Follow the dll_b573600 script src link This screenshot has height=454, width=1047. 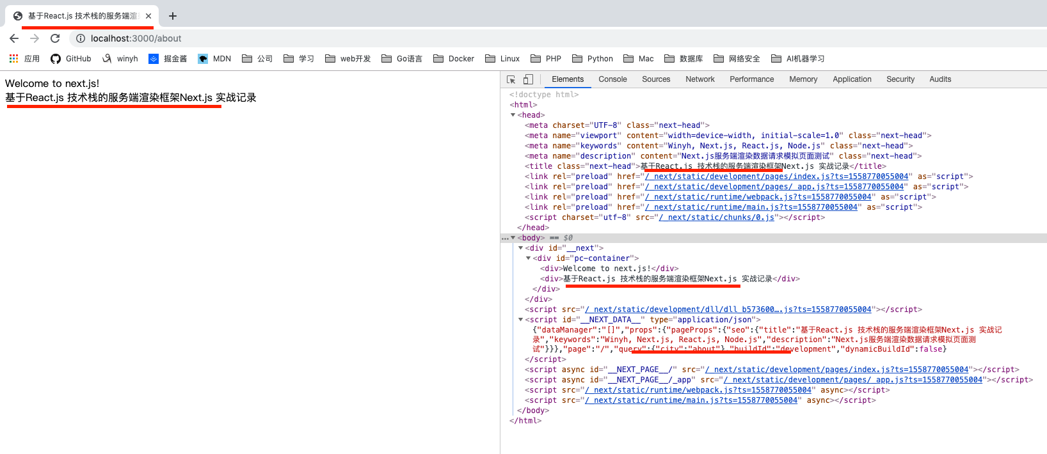point(728,309)
